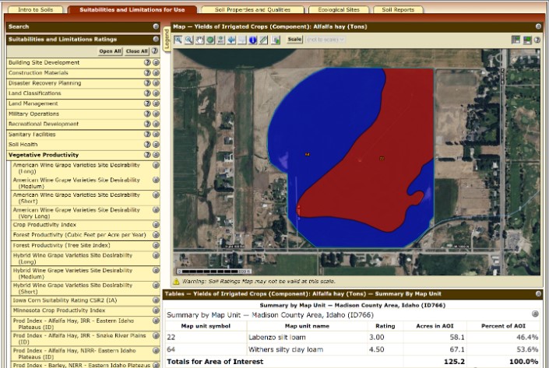The width and height of the screenshot is (549, 368).
Task: Expand Land Classifications category
Action: (x=156, y=93)
